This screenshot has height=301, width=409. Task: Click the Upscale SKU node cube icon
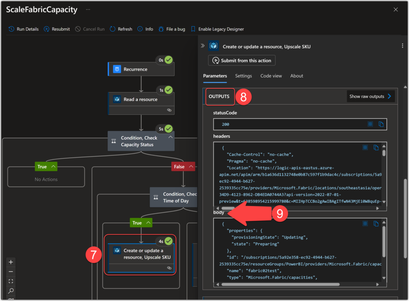pyautogui.click(x=117, y=250)
